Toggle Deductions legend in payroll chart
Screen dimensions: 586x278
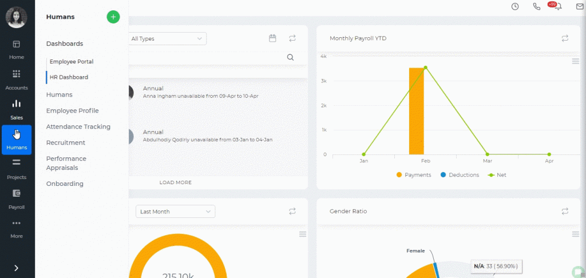click(460, 175)
